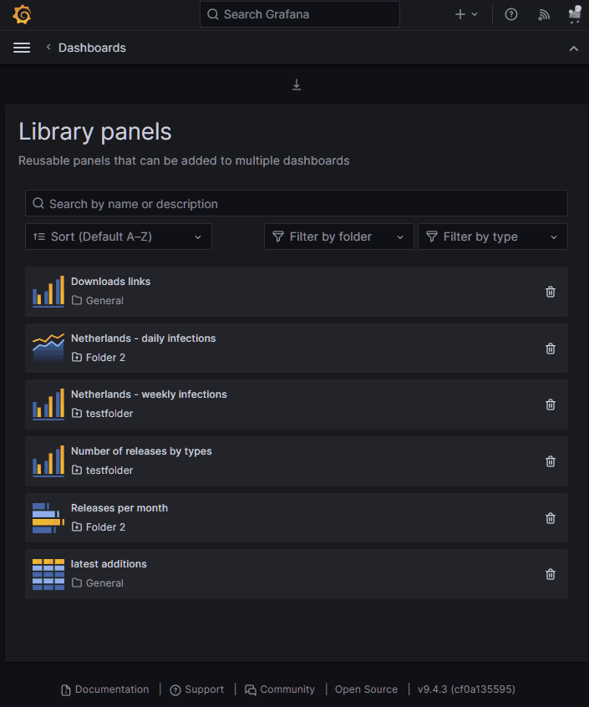The width and height of the screenshot is (589, 707).
Task: Open the Filter by type dropdown
Action: tap(492, 237)
